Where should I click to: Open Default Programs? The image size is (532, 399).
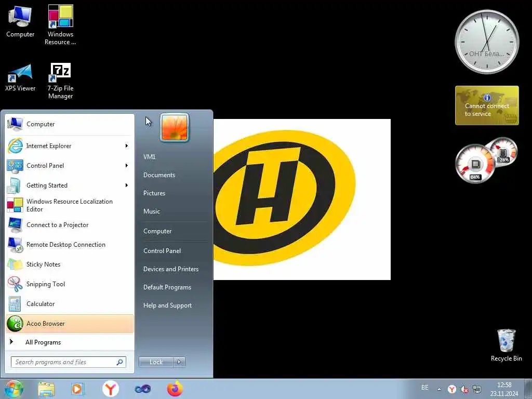click(x=167, y=287)
